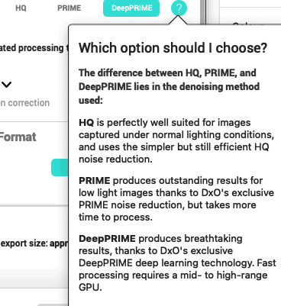Click the teal button under Format
281x306 pixels.
[60, 167]
